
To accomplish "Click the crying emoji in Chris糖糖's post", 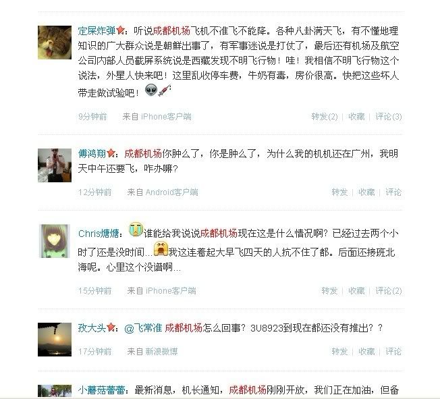I will tap(136, 229).
